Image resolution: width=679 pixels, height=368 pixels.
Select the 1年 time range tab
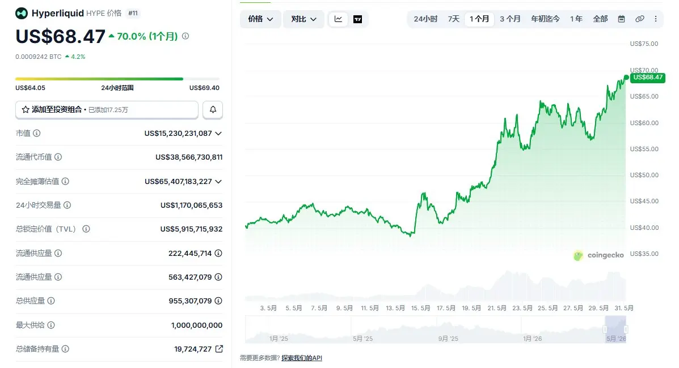click(576, 19)
